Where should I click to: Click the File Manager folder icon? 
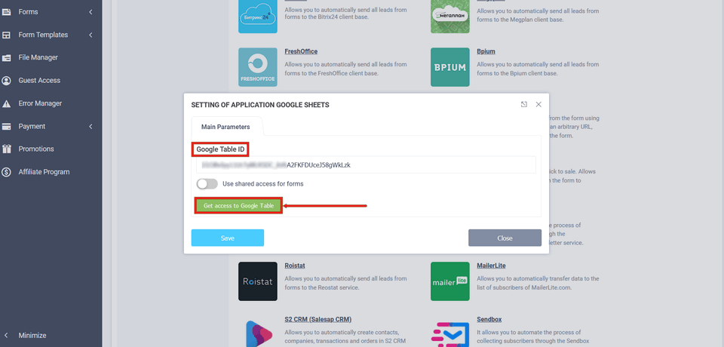tap(7, 58)
